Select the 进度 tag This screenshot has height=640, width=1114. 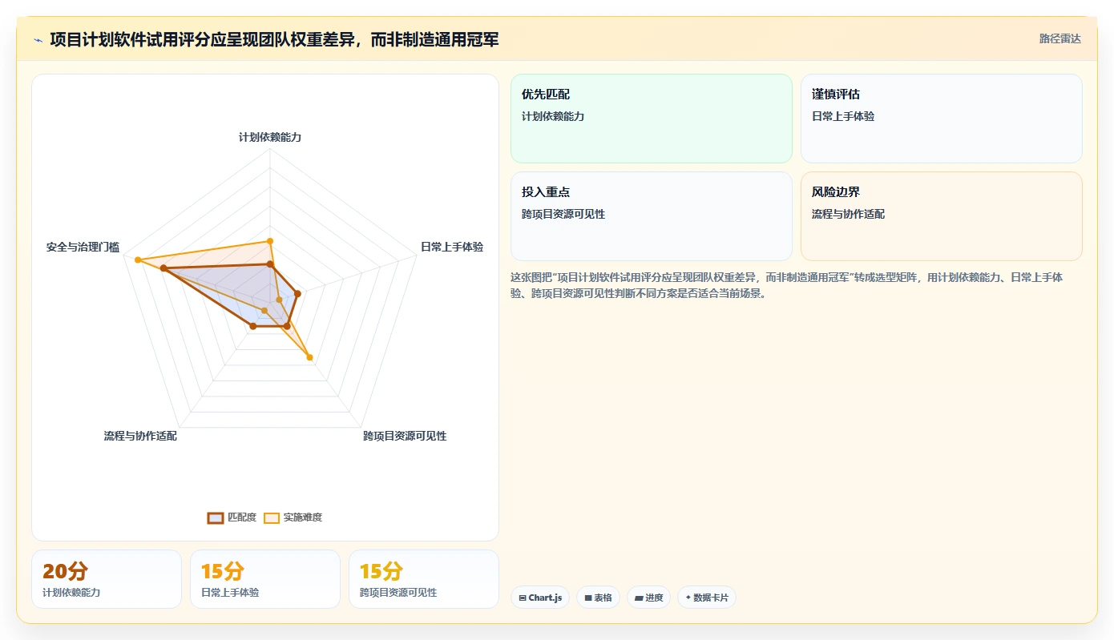(648, 598)
